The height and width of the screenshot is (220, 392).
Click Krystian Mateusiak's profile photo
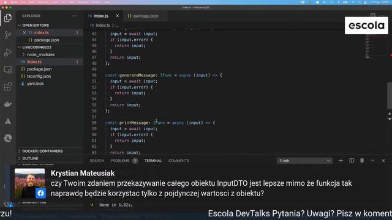30,183
